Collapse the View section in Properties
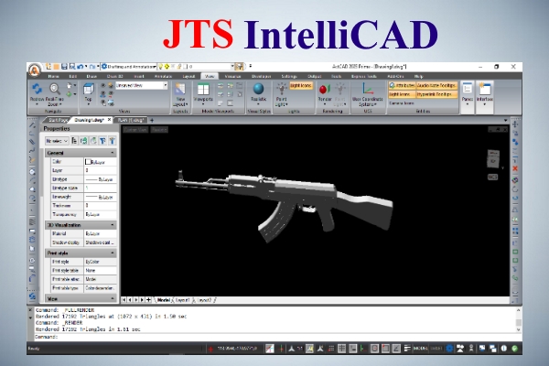Viewport: 549px width, 366px height. tap(113, 298)
